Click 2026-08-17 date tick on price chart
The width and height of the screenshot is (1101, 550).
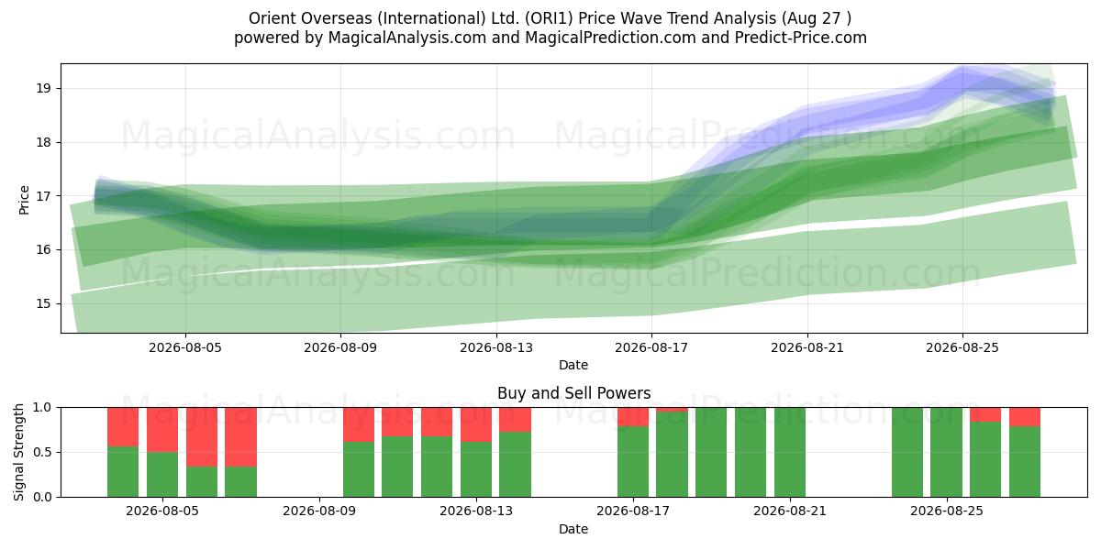[651, 347]
